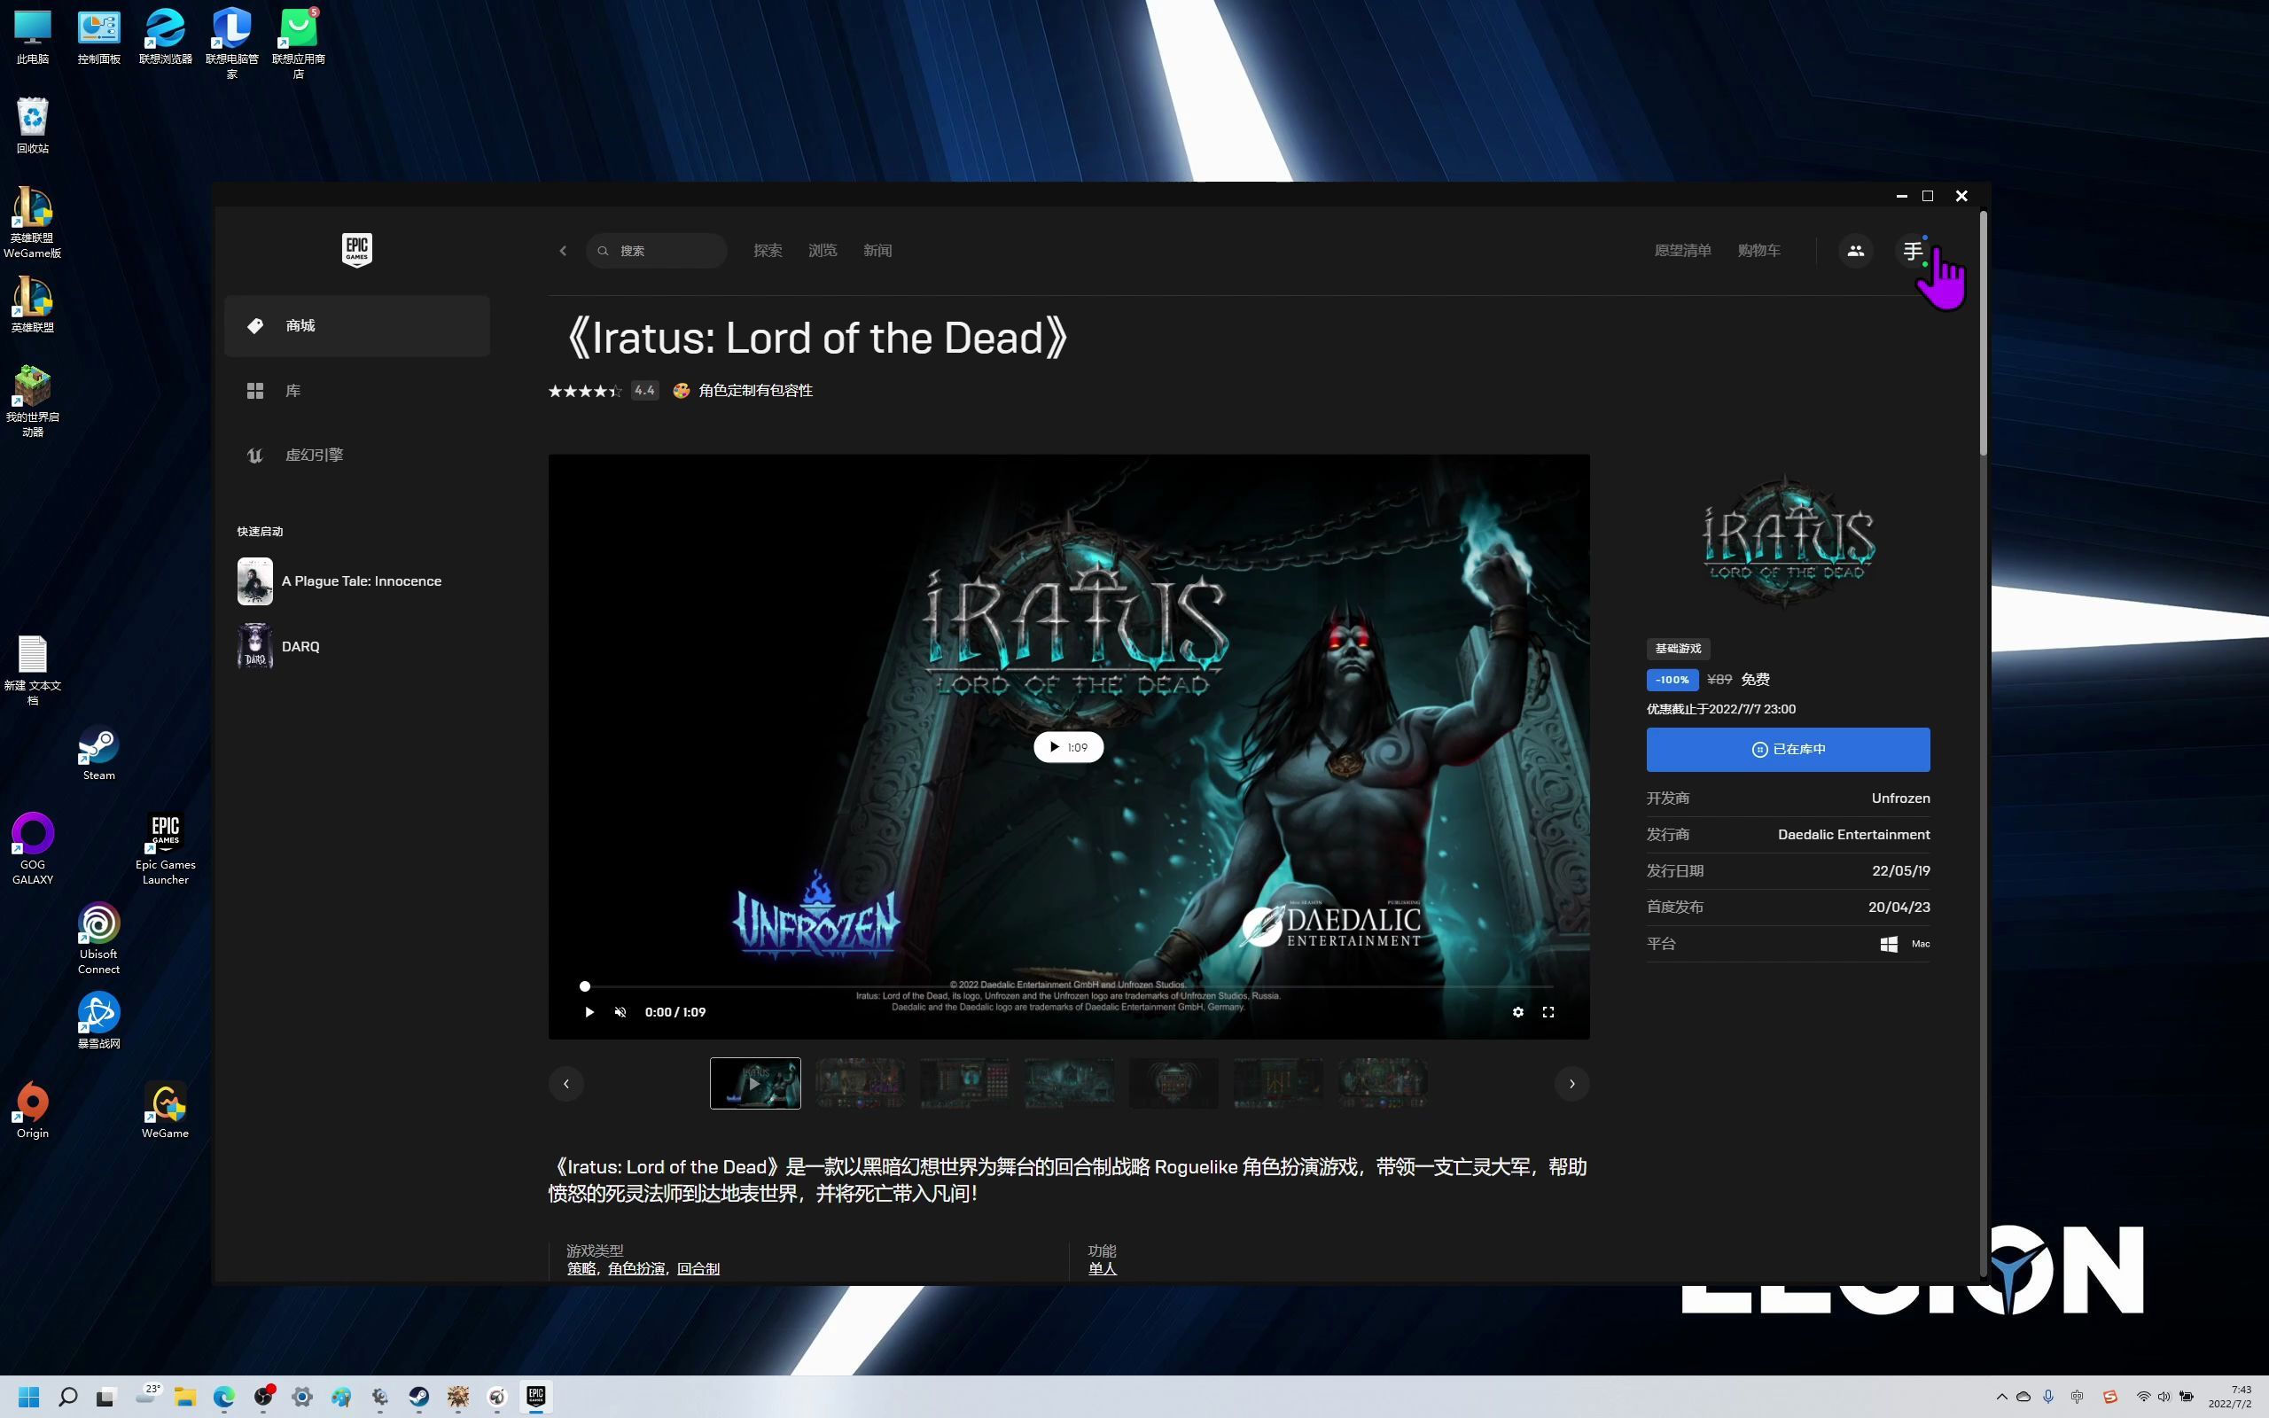Select the fifth screenshot thumbnail

click(1173, 1083)
